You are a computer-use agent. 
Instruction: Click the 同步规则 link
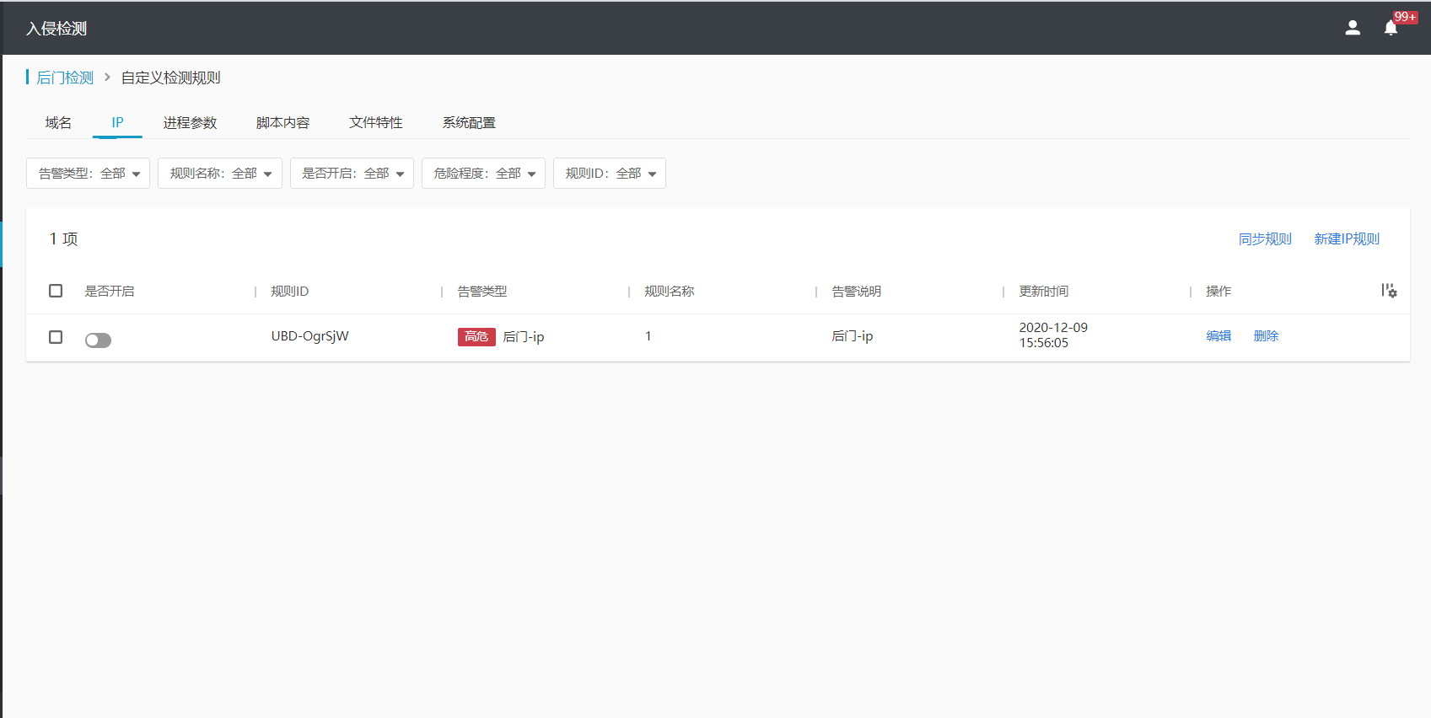click(1265, 239)
